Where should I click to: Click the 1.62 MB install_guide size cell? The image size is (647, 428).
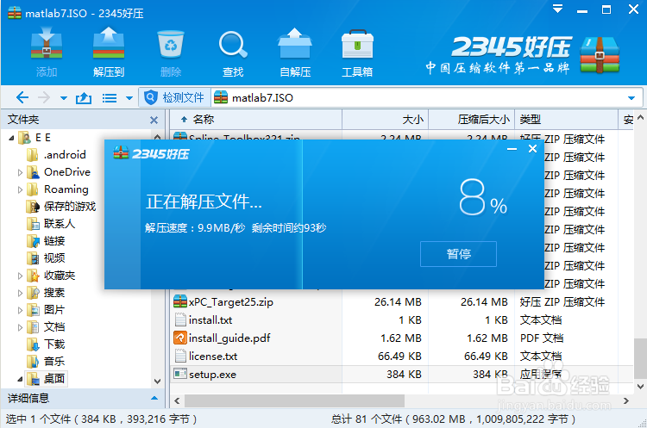(x=400, y=338)
